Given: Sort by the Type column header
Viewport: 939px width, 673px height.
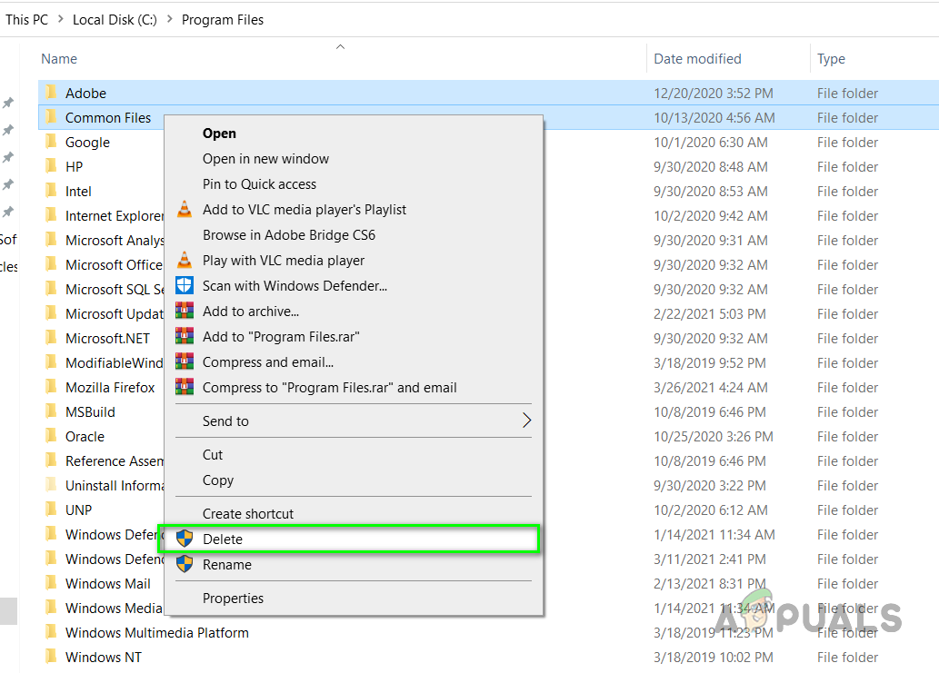Looking at the screenshot, I should [831, 59].
